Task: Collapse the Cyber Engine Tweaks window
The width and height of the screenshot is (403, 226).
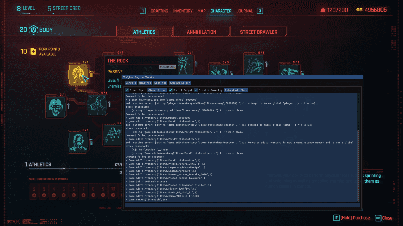Action: pyautogui.click(x=124, y=77)
